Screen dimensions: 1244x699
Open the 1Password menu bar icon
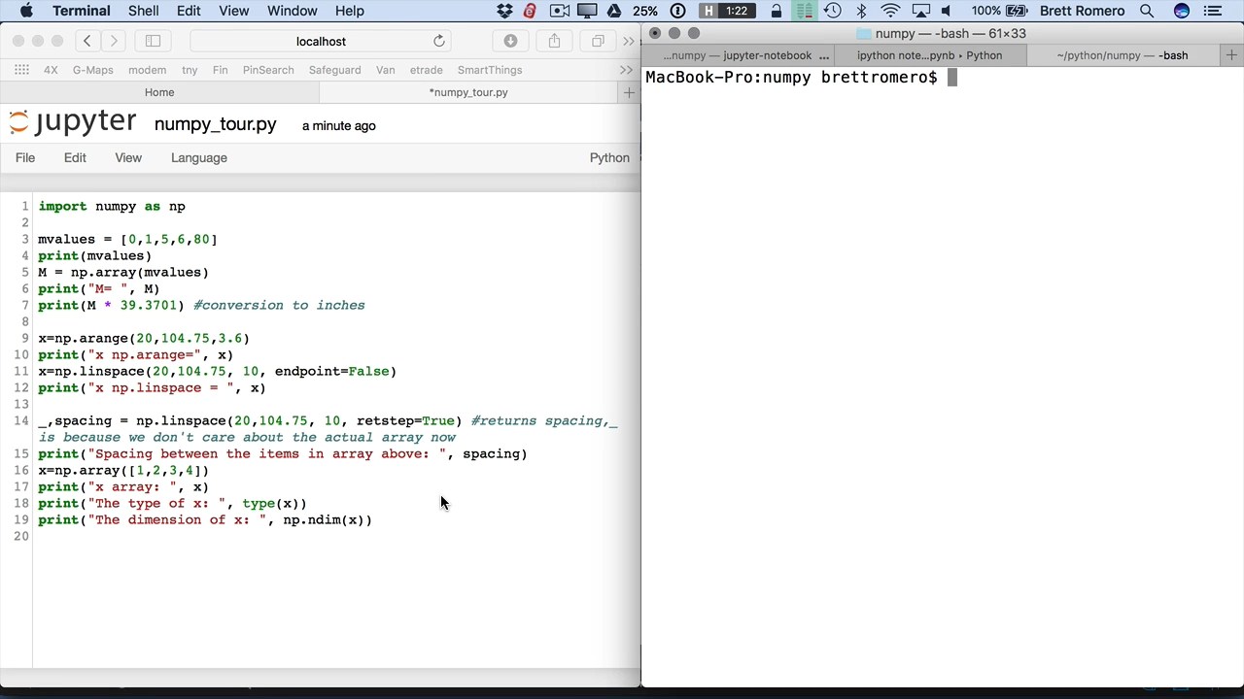pos(678,11)
